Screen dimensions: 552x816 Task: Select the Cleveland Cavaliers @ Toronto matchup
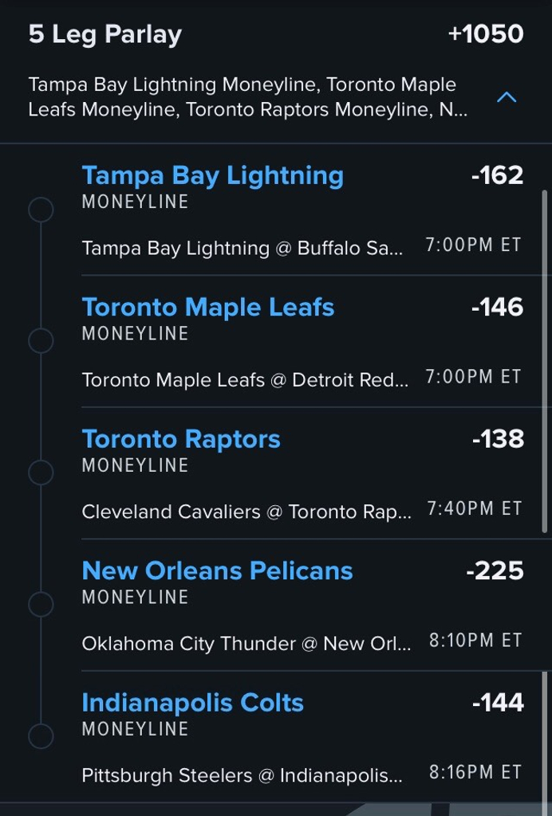click(246, 512)
